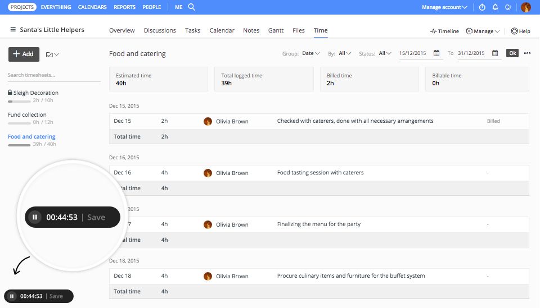Expand the Status All filter dropdown
Screen dimensions: 540x308
[385, 53]
